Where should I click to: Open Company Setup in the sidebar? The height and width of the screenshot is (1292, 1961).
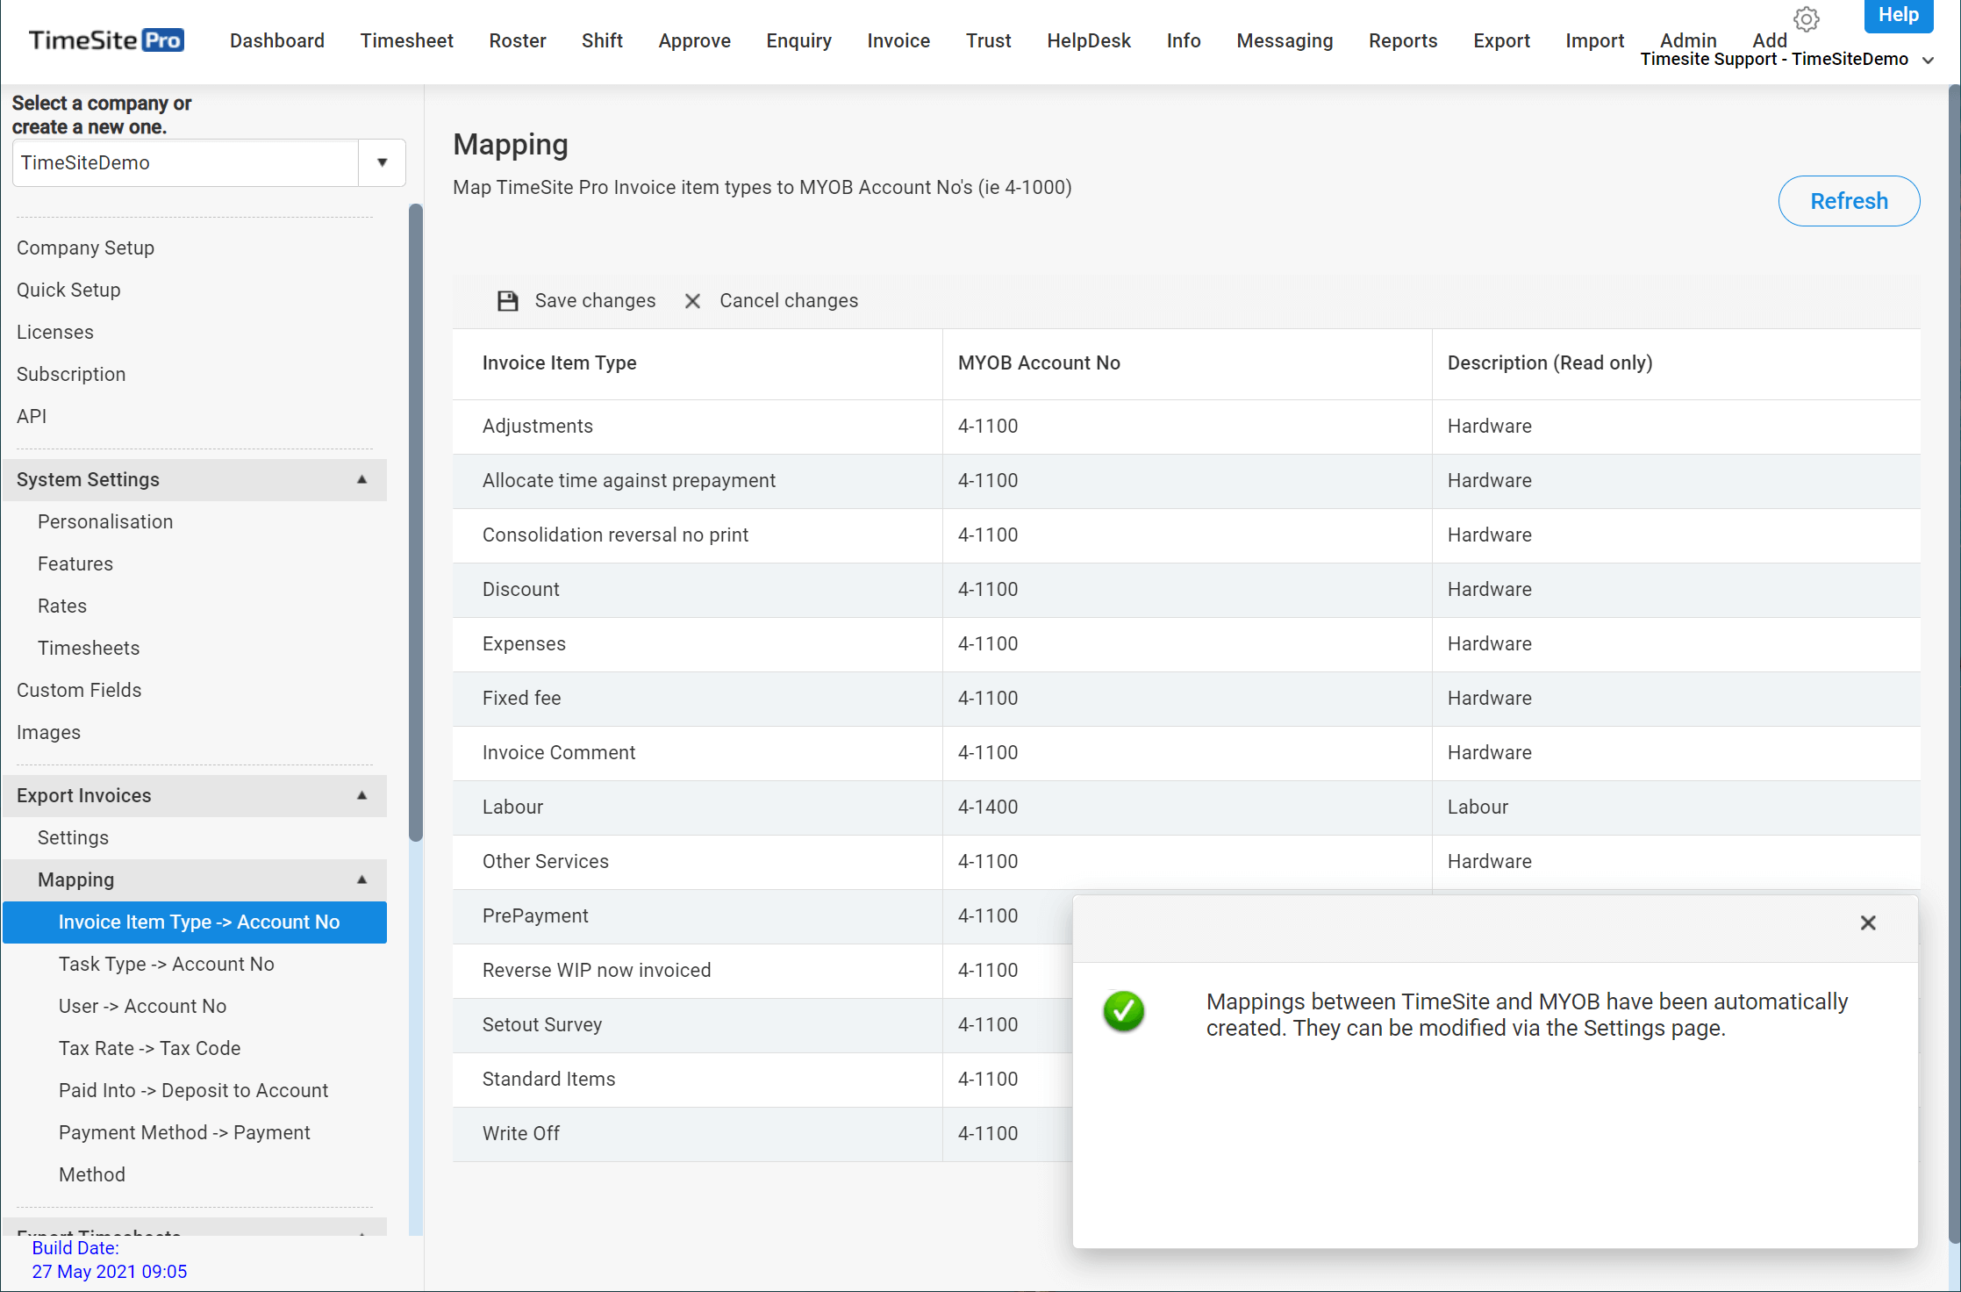[85, 248]
